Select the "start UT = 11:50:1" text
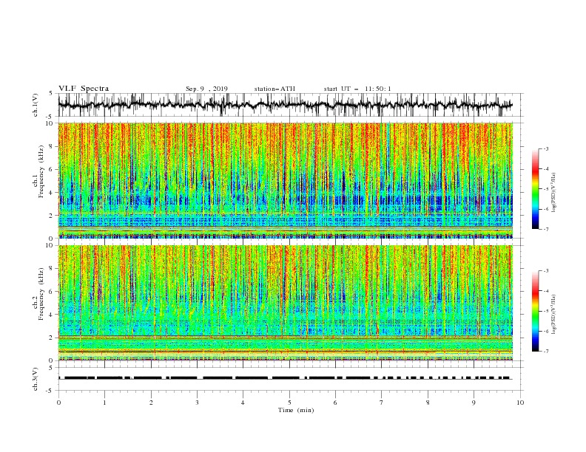 [357, 89]
